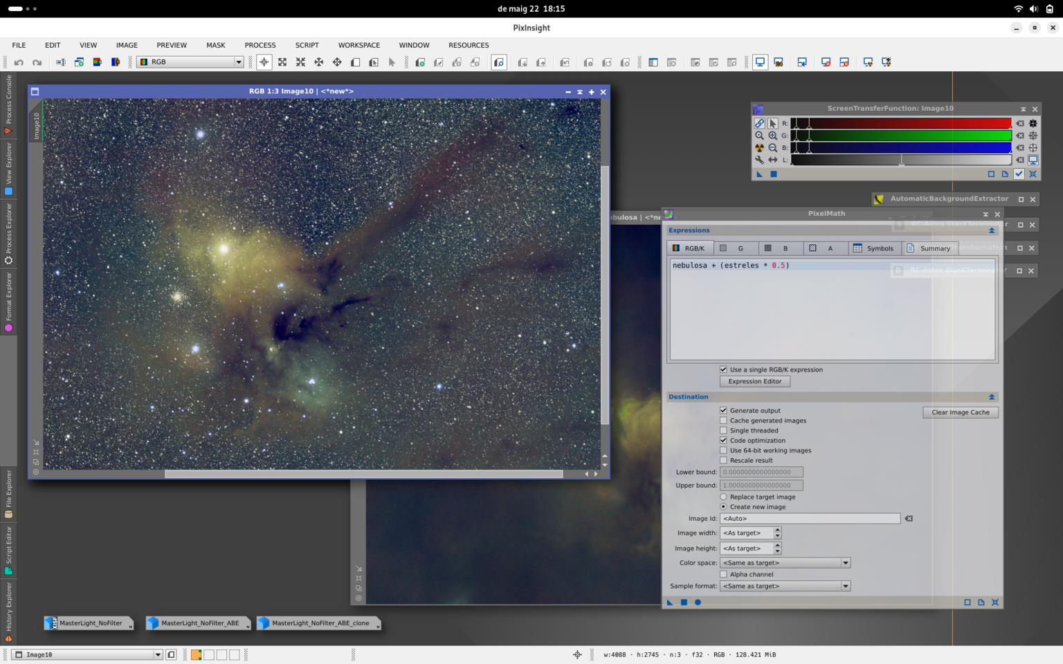1063x664 pixels.
Task: Activate the Zoom to Fit toolbar icon
Action: (x=282, y=62)
